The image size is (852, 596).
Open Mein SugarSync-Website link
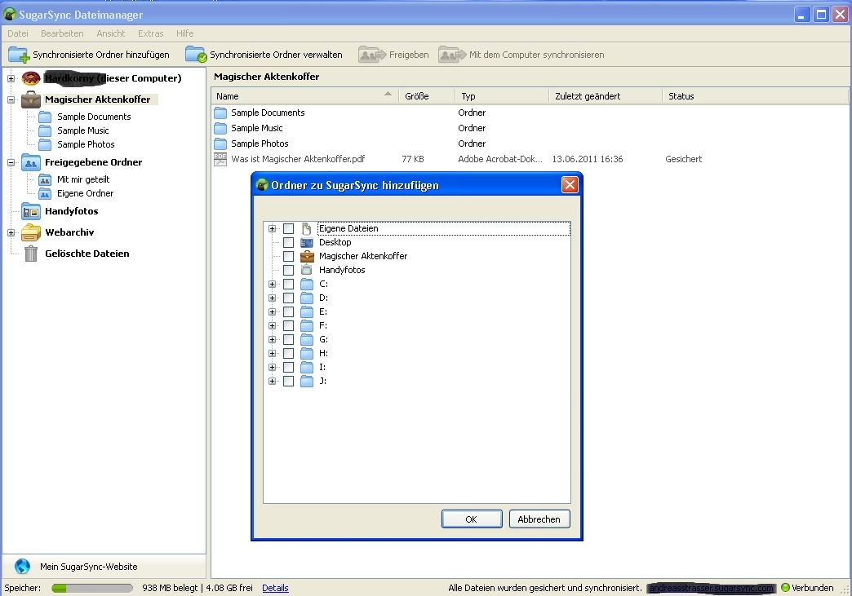89,566
